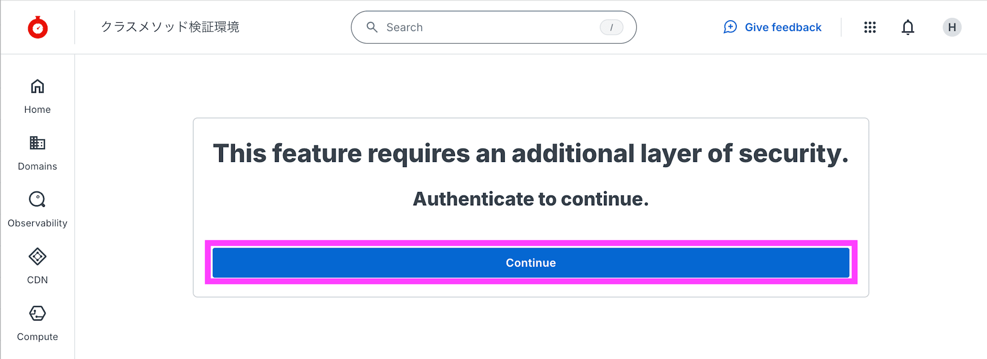Open the Observability magnifier icon
Image resolution: width=987 pixels, height=359 pixels.
coord(38,199)
